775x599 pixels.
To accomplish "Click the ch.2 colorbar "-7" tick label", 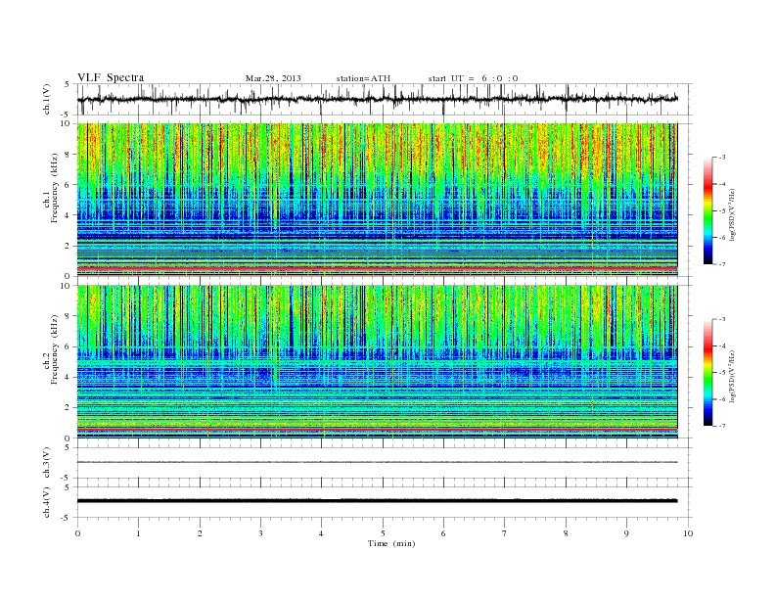I will click(x=722, y=426).
